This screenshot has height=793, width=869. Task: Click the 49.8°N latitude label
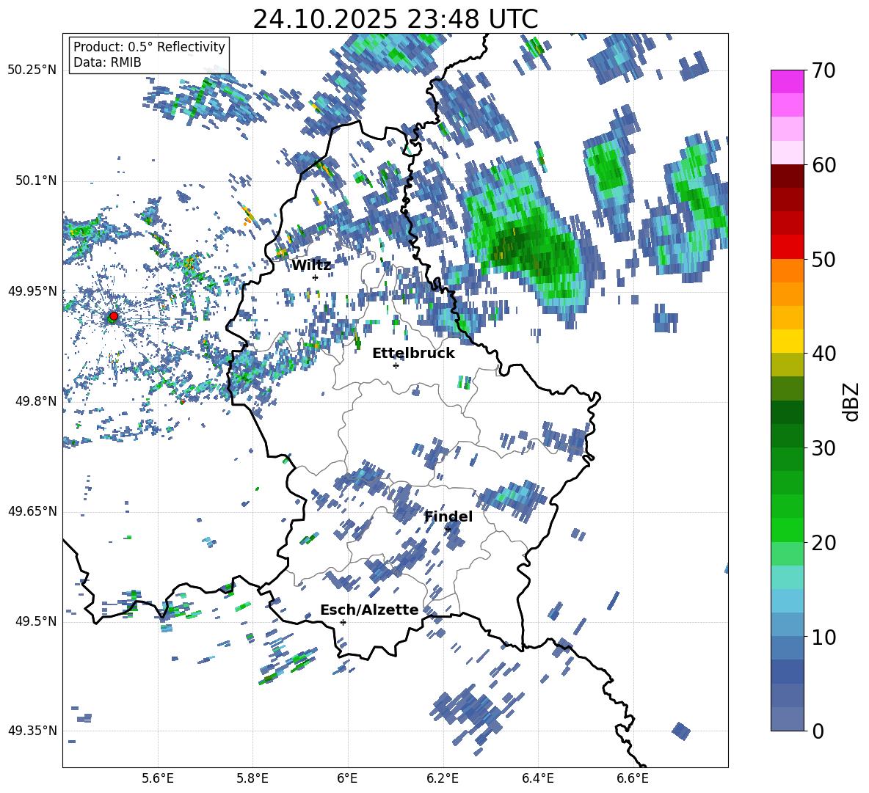click(x=35, y=401)
